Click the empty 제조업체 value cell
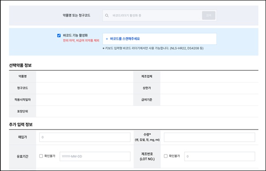 [x=209, y=76]
